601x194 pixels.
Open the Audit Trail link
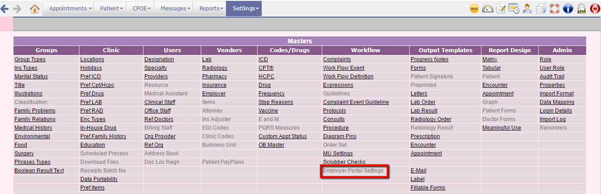click(552, 76)
